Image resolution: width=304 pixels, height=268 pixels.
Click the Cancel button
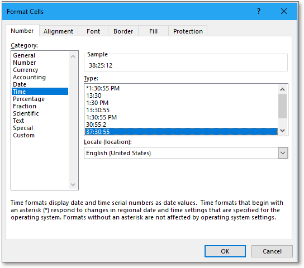(272, 251)
